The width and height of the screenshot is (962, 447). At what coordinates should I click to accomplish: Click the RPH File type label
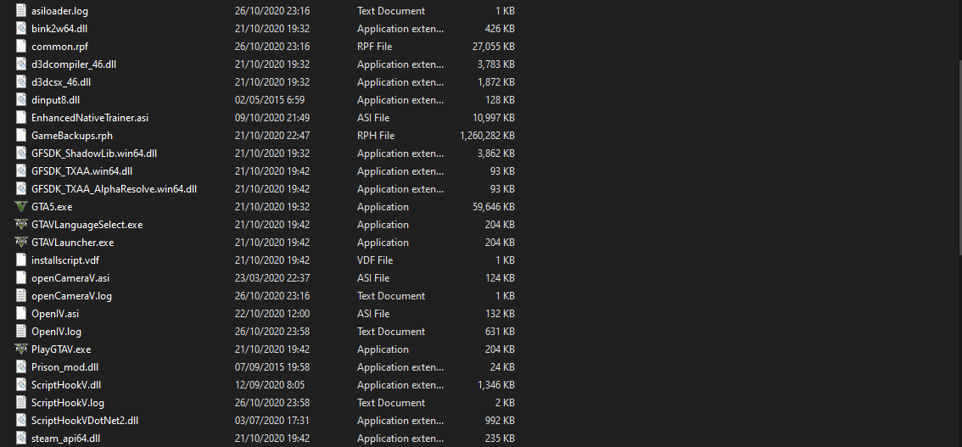pos(376,136)
